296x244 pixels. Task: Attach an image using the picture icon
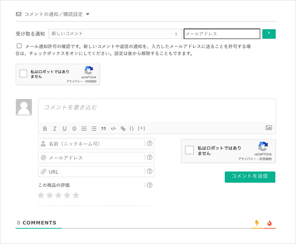[269, 127]
